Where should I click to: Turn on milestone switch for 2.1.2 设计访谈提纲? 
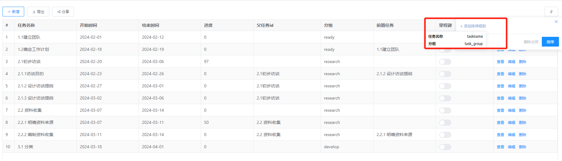(x=445, y=86)
